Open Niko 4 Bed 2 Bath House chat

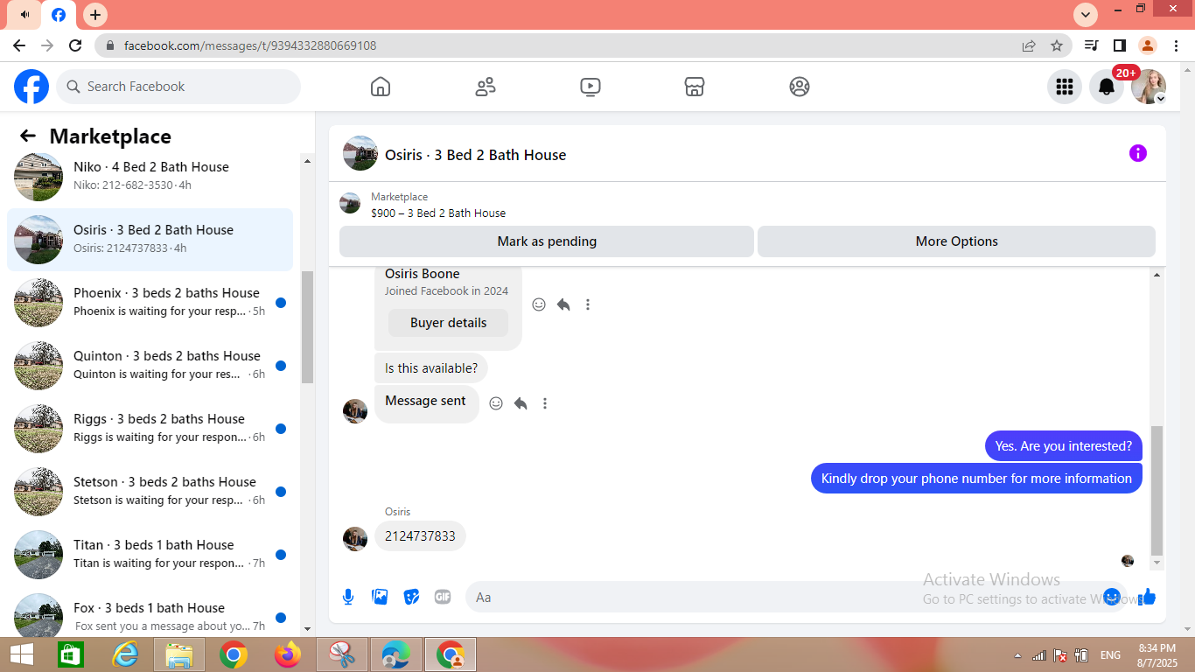coord(150,176)
